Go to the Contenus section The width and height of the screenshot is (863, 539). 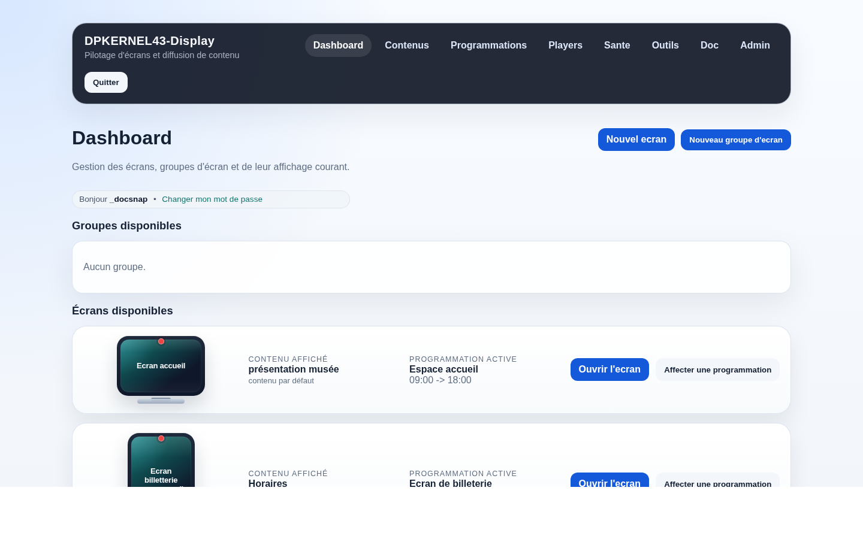[x=407, y=46]
